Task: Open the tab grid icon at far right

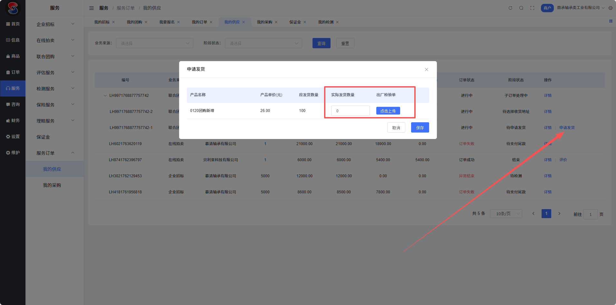Action: coord(611,21)
